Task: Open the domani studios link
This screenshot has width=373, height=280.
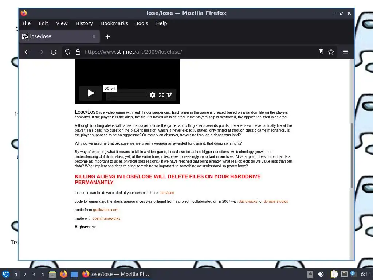Action: tap(276, 201)
